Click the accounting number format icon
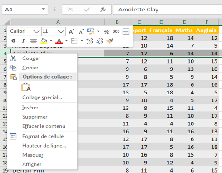Viewport: 222px width, 173px height. coord(91,31)
